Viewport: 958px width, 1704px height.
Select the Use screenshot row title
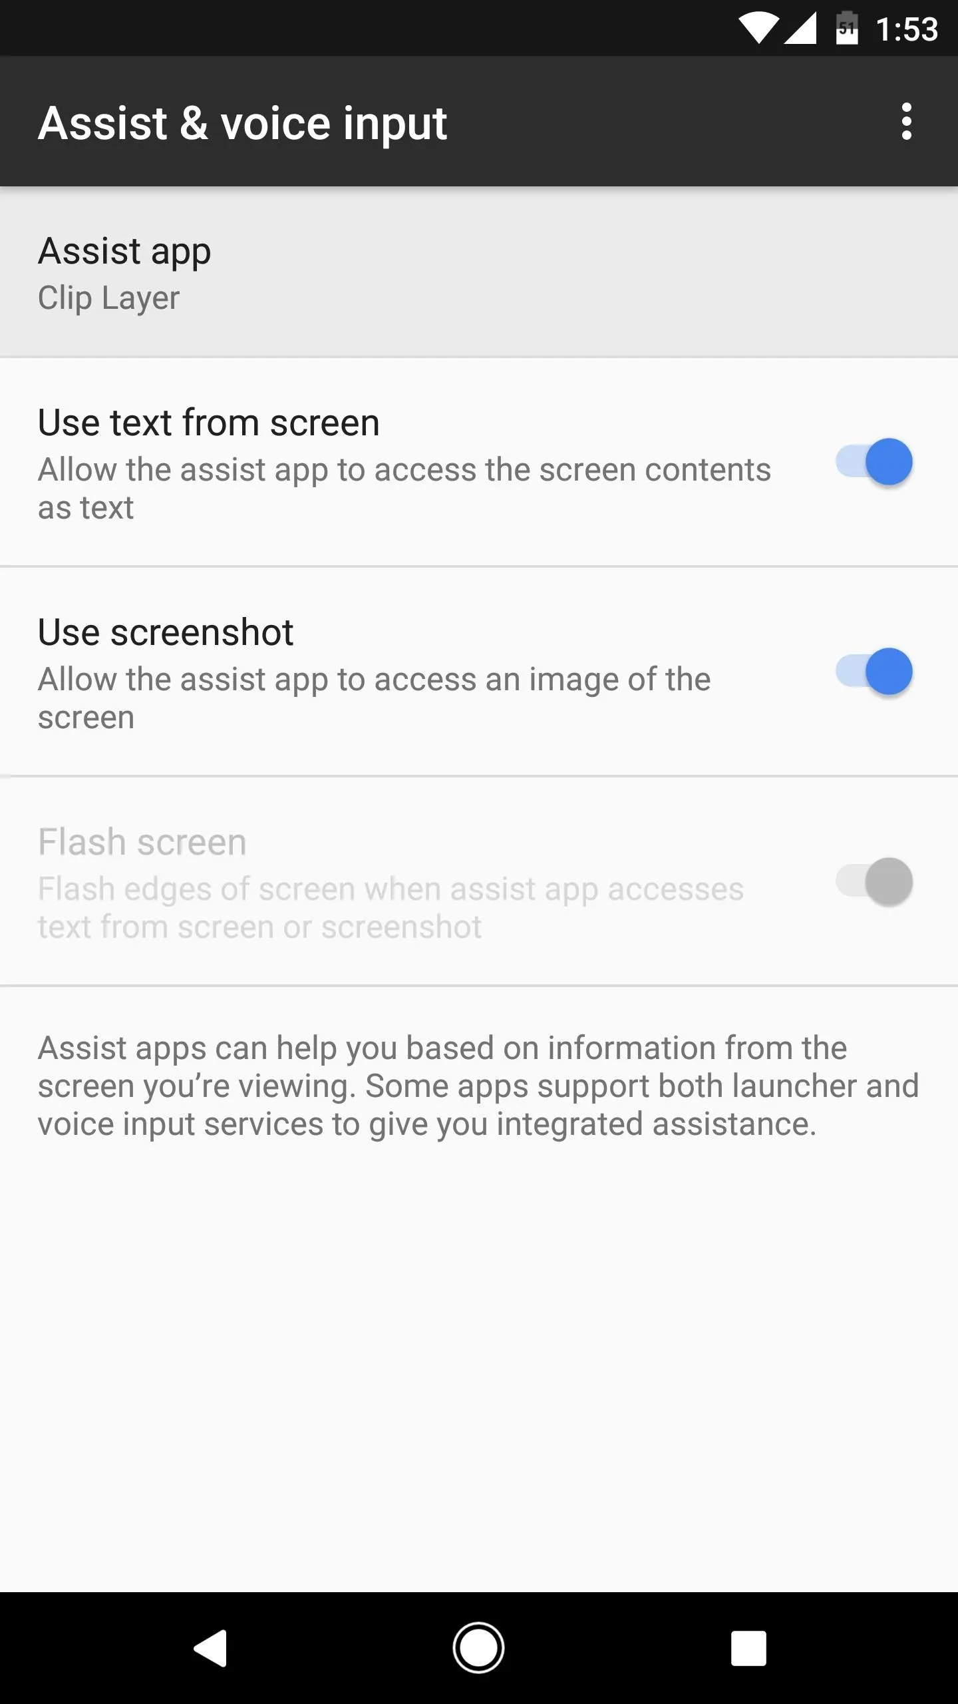click(165, 632)
